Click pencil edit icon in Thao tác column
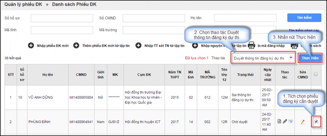The height and width of the screenshot is (136, 327). pyautogui.click(x=285, y=121)
